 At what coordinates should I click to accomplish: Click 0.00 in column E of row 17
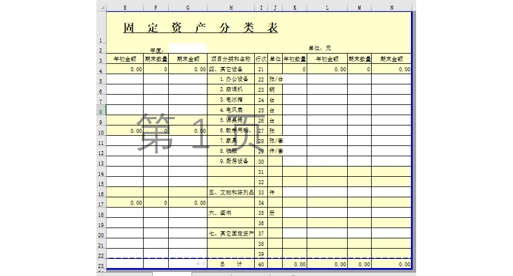tap(125, 202)
